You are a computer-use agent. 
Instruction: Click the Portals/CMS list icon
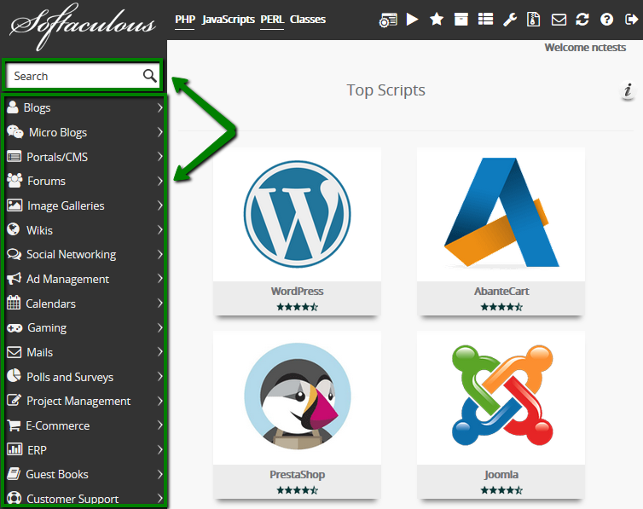pyautogui.click(x=14, y=157)
